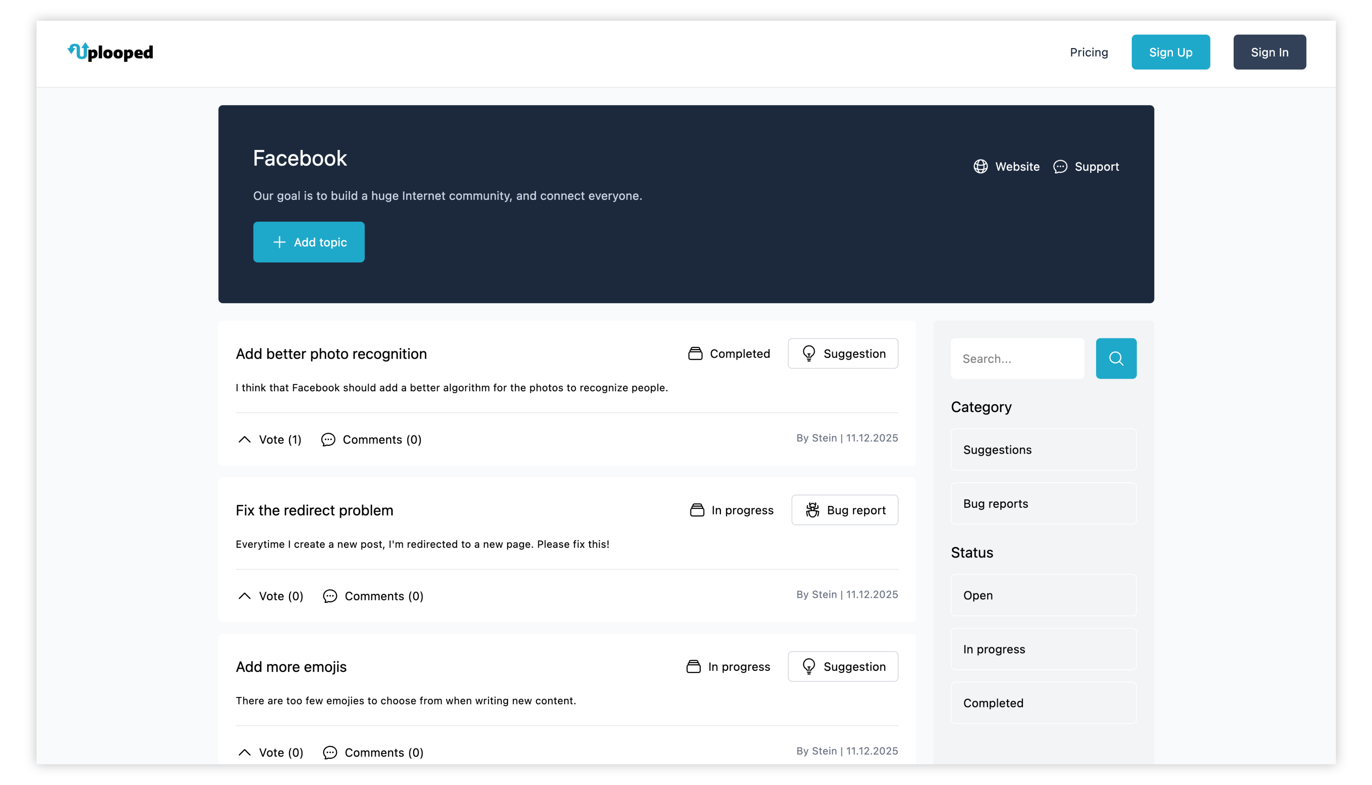
Task: Toggle the Suggestions category filter
Action: [1043, 449]
